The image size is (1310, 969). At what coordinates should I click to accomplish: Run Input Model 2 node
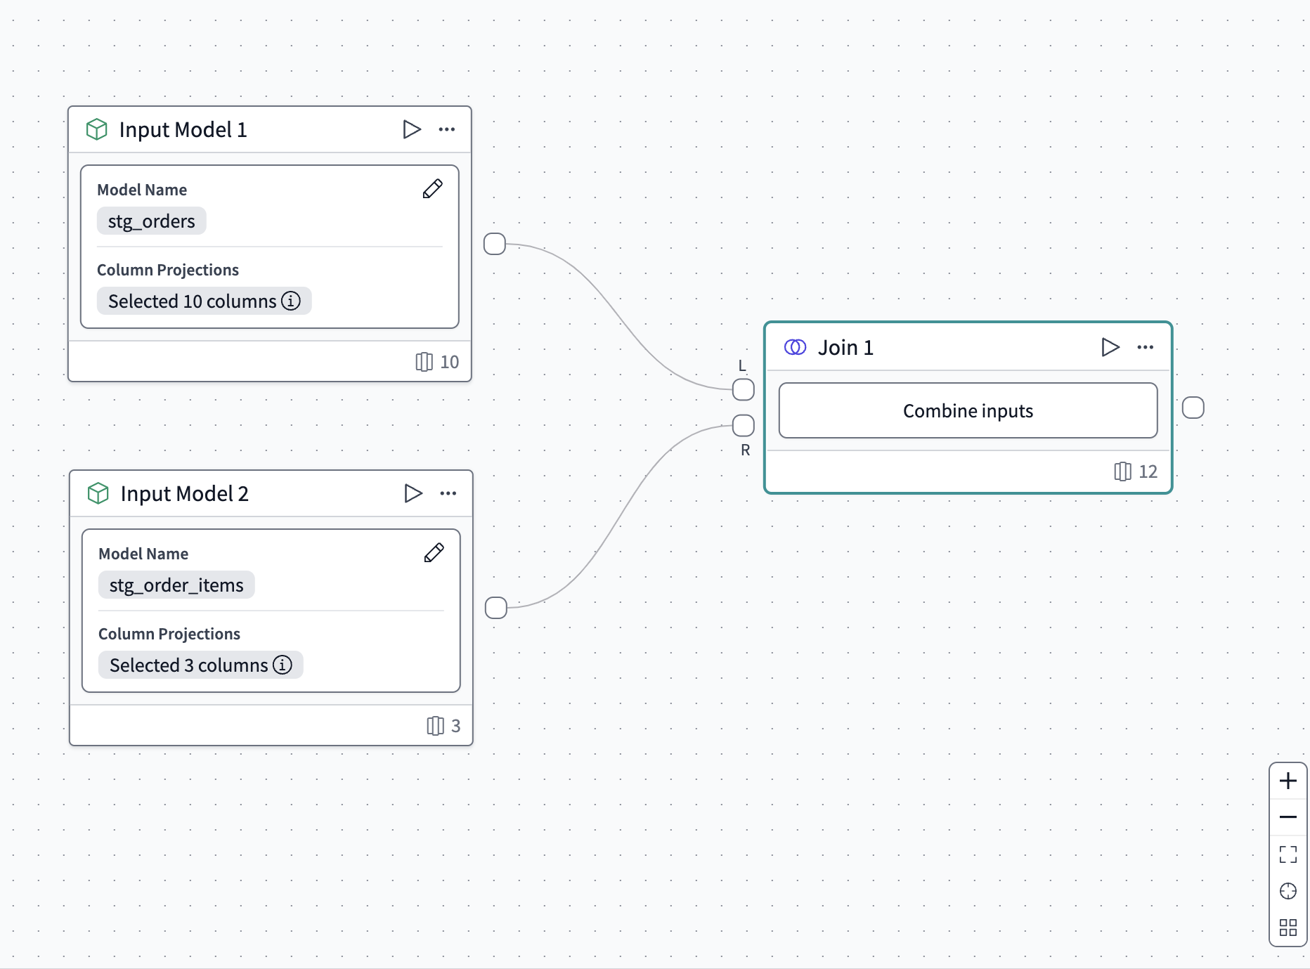point(412,493)
